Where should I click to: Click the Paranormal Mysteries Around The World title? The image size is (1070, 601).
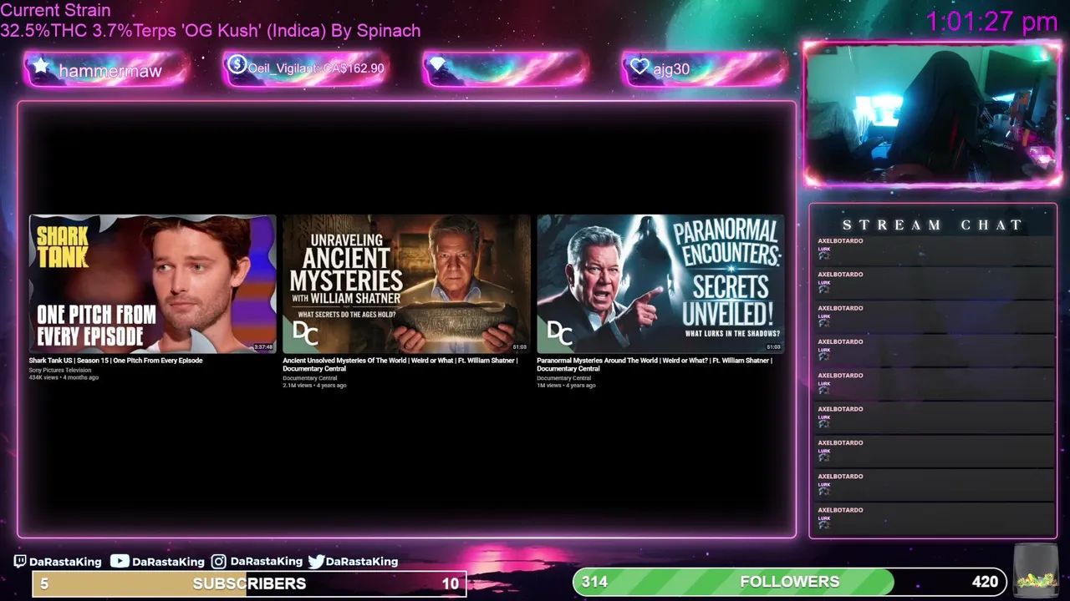(x=655, y=365)
